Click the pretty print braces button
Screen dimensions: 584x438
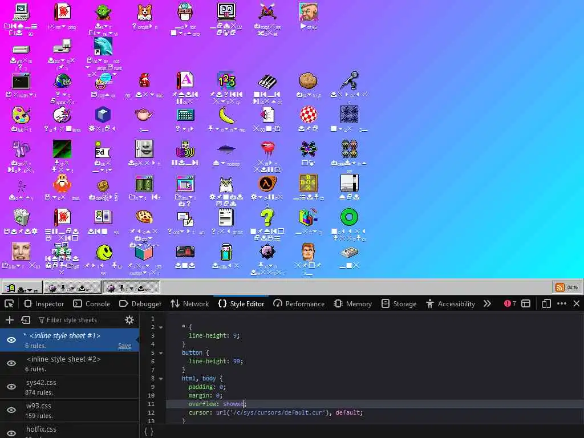(x=149, y=431)
